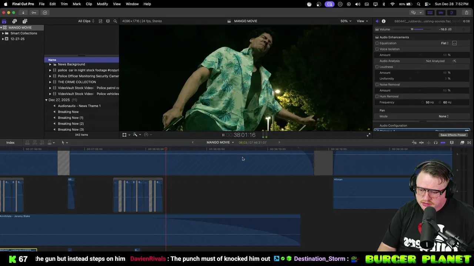Expand the Smart Collections folder
This screenshot has width=474, height=266.
click(x=3, y=33)
